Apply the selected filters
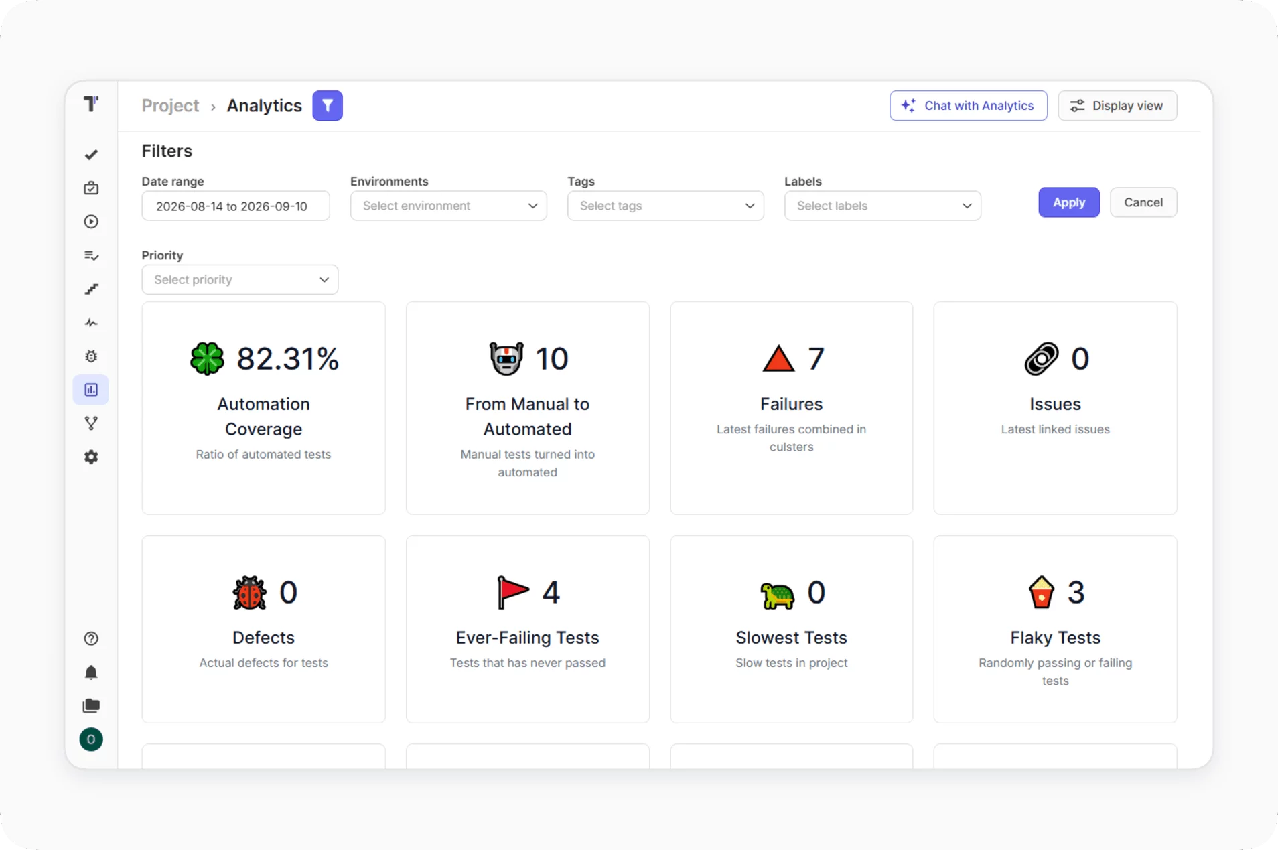The width and height of the screenshot is (1278, 850). (x=1069, y=202)
